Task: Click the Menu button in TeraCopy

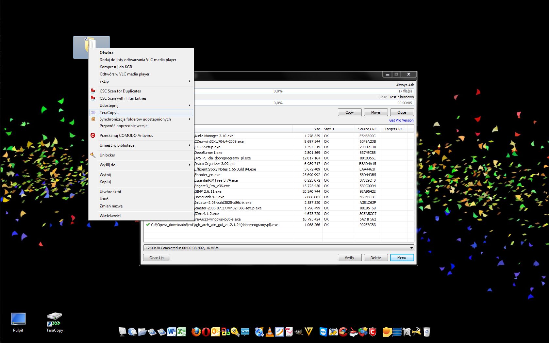Action: [402, 258]
